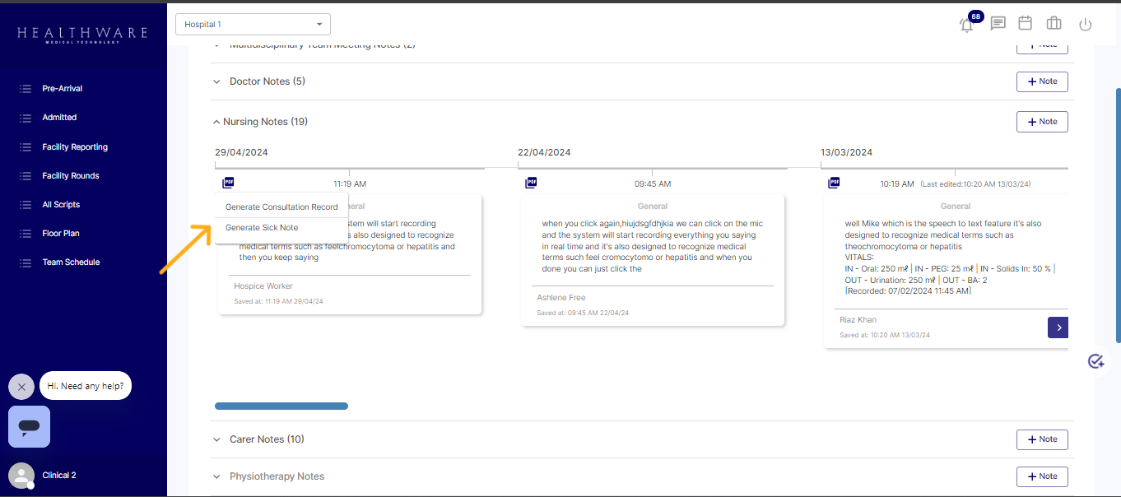Click the power logout icon
Screen dimensions: 1121x497
coord(1085,25)
